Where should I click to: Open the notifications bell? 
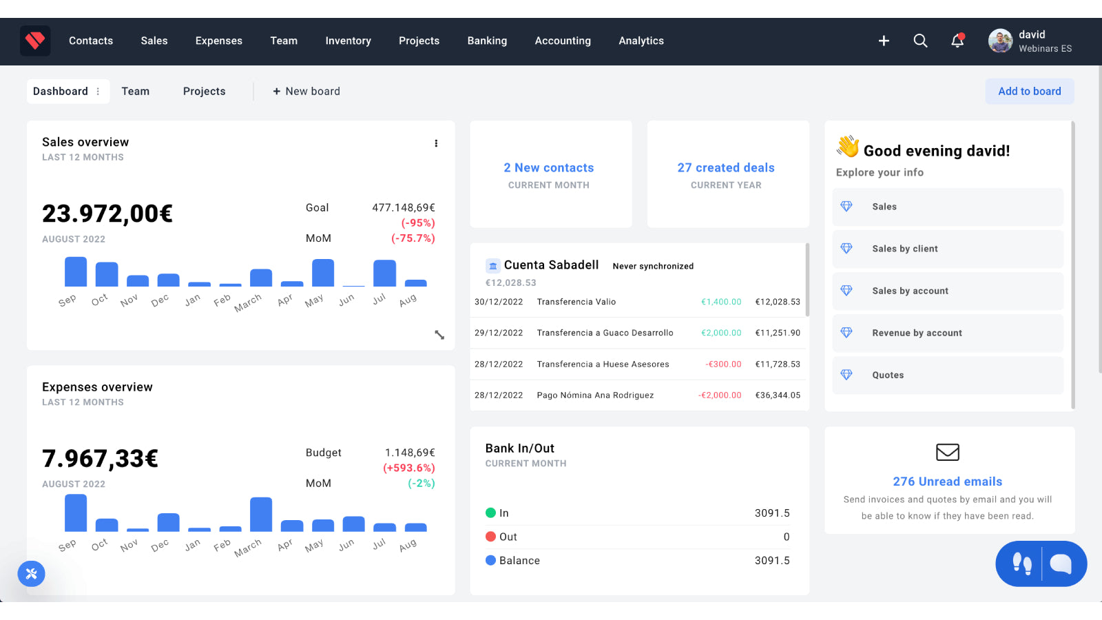tap(957, 41)
